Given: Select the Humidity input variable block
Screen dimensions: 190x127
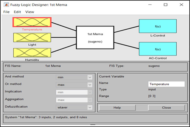Looking at the screenshot, I should pyautogui.click(x=32, y=53).
